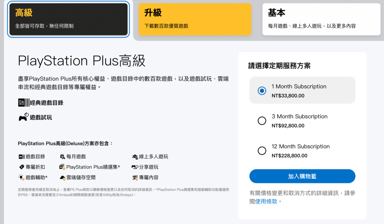Switch to the 高級 premium tier tab
Image resolution: width=384 pixels, height=224 pixels.
click(x=69, y=19)
